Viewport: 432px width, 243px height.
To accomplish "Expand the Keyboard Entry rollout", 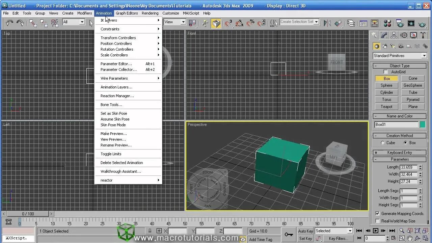I will tap(400, 153).
